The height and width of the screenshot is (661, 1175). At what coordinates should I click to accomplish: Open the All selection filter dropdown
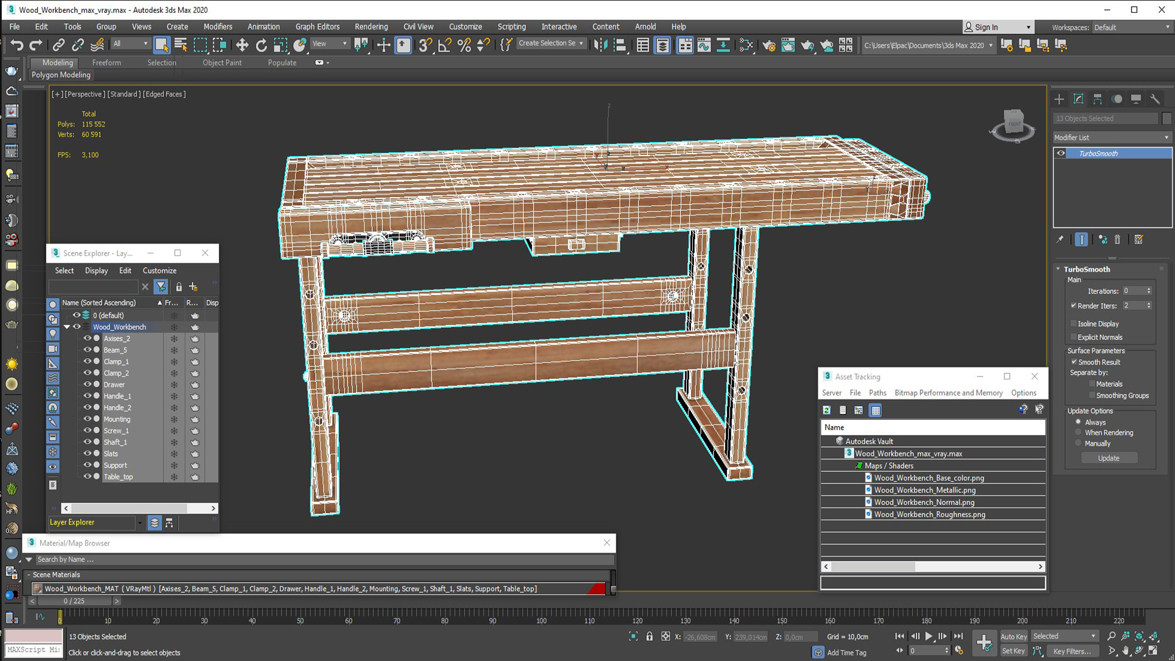pyautogui.click(x=130, y=43)
